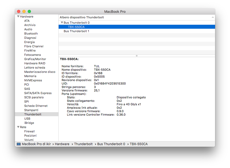Select Energia in the sidebar

click(29, 42)
